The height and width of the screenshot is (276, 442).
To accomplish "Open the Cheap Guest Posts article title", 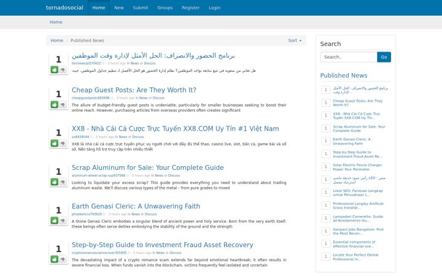I will point(134,90).
